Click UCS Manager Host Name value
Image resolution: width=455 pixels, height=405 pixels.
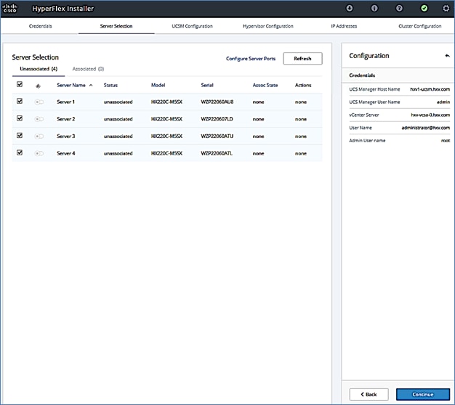[430, 89]
